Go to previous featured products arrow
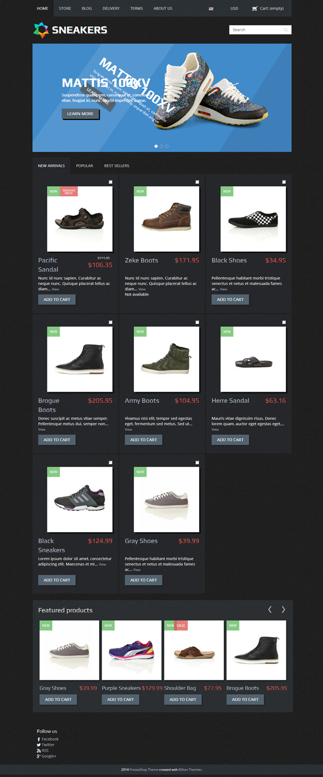This screenshot has height=777, width=323. pos(270,610)
